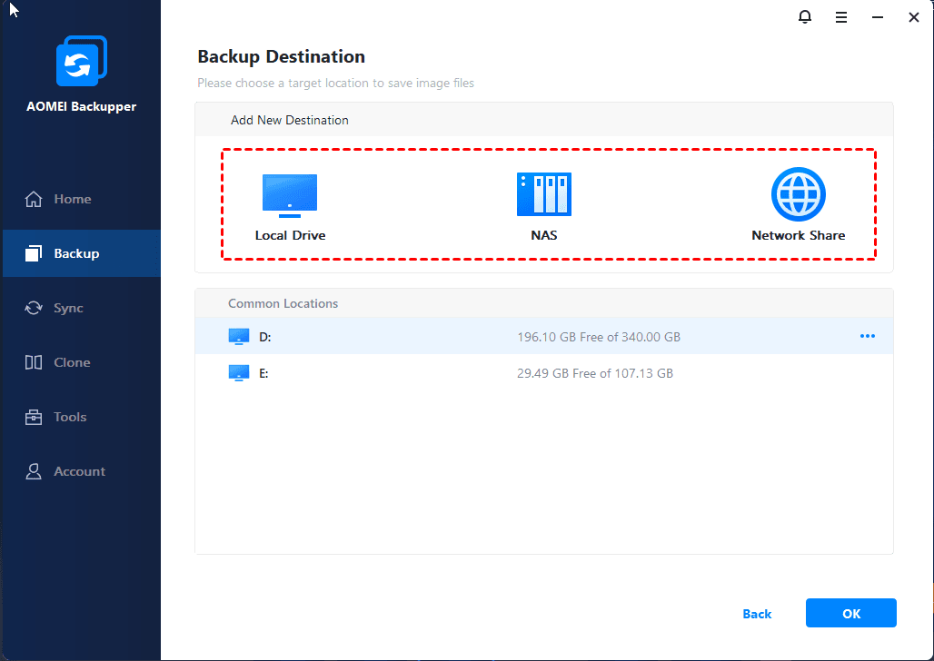The image size is (934, 661).
Task: Go to Home in sidebar
Action: click(72, 199)
